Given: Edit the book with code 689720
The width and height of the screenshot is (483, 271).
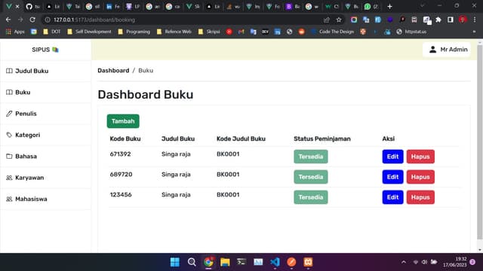Looking at the screenshot, I should pos(392,177).
